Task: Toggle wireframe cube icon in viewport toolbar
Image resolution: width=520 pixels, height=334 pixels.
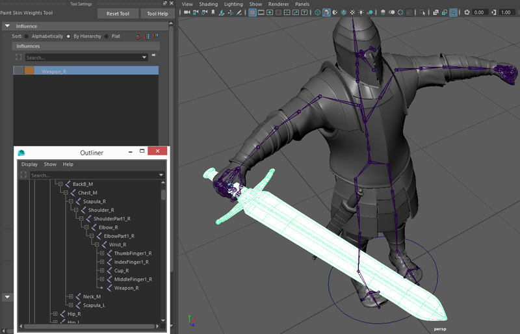Action: click(318, 12)
